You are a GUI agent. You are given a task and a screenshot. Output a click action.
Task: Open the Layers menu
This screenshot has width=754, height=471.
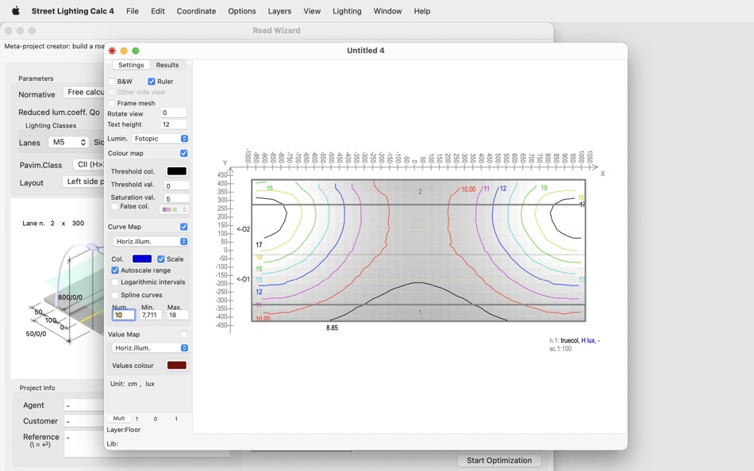click(279, 11)
